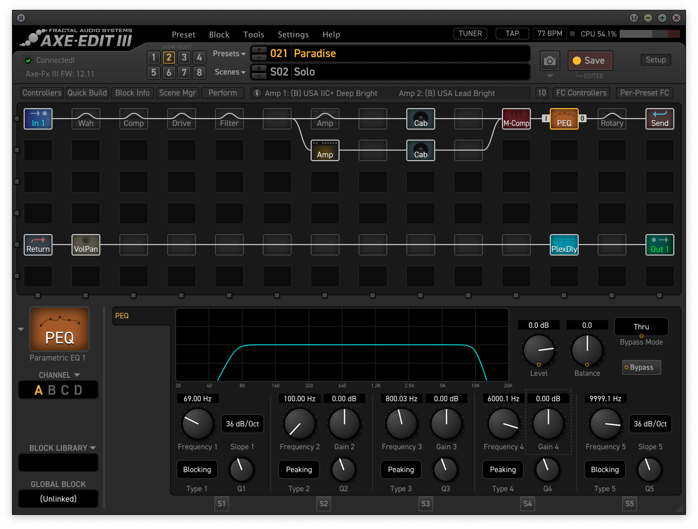Open the Scenes dropdown
Screen dimensions: 698x529
coord(230,72)
